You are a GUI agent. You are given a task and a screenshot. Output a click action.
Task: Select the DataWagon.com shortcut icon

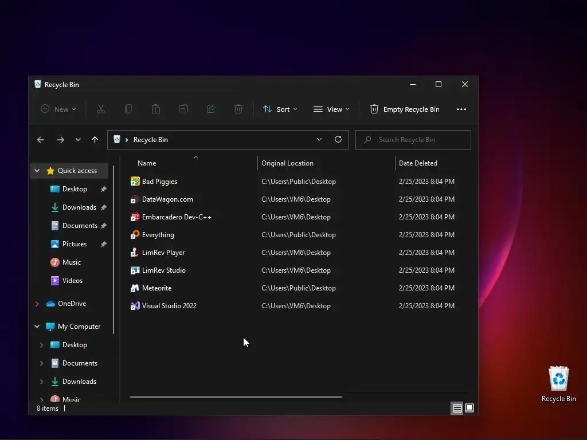click(135, 199)
